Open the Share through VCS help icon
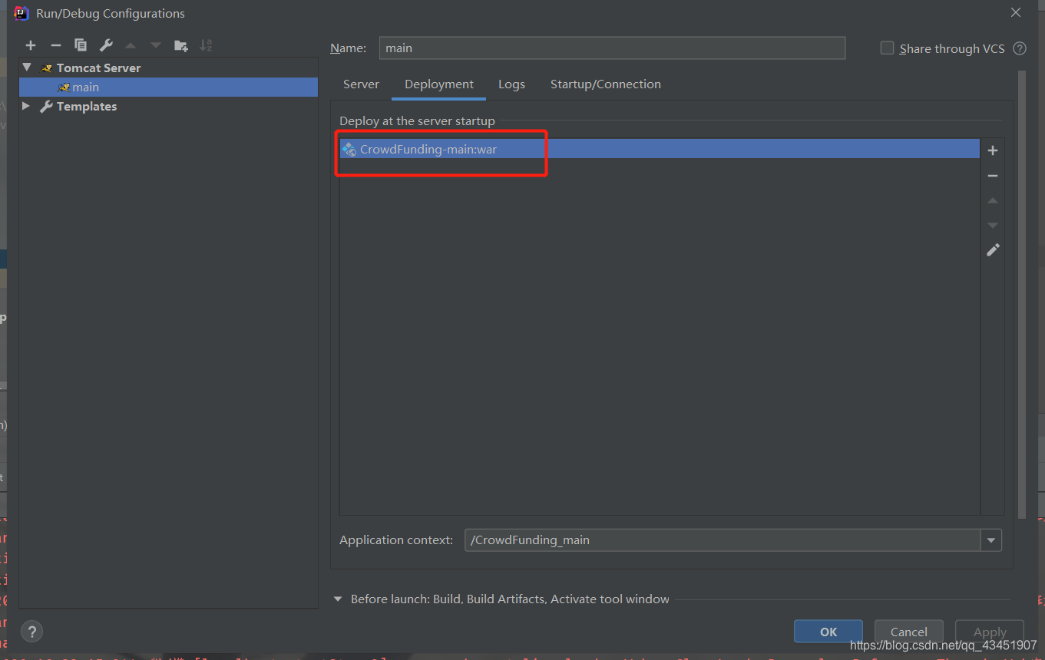This screenshot has width=1045, height=660. [x=1020, y=48]
